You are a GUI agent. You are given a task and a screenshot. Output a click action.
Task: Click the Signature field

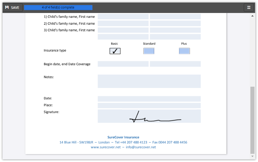pyautogui.click(x=149, y=116)
